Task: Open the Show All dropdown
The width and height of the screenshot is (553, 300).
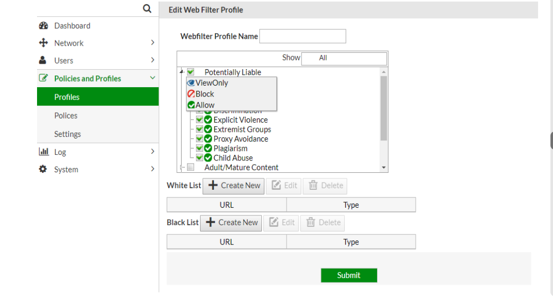Action: coord(344,58)
